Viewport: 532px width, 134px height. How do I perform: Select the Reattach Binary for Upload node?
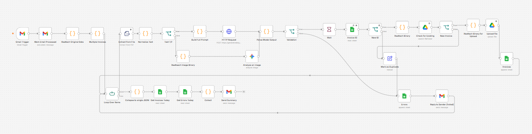pos(473,25)
